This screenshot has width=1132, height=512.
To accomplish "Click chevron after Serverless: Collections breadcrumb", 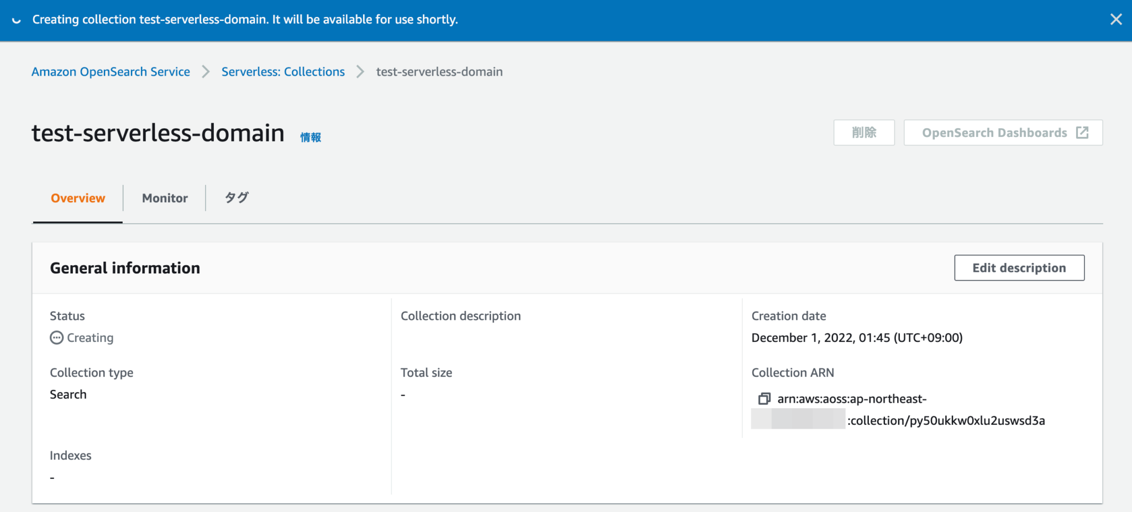I will pyautogui.click(x=360, y=72).
